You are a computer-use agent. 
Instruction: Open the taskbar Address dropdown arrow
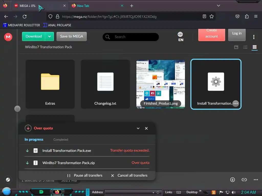[x=153, y=192]
